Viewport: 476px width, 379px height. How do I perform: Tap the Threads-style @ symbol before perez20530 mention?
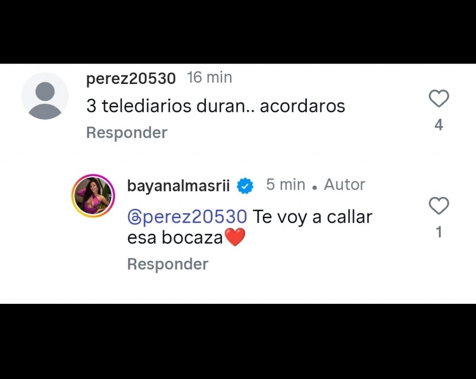(135, 218)
